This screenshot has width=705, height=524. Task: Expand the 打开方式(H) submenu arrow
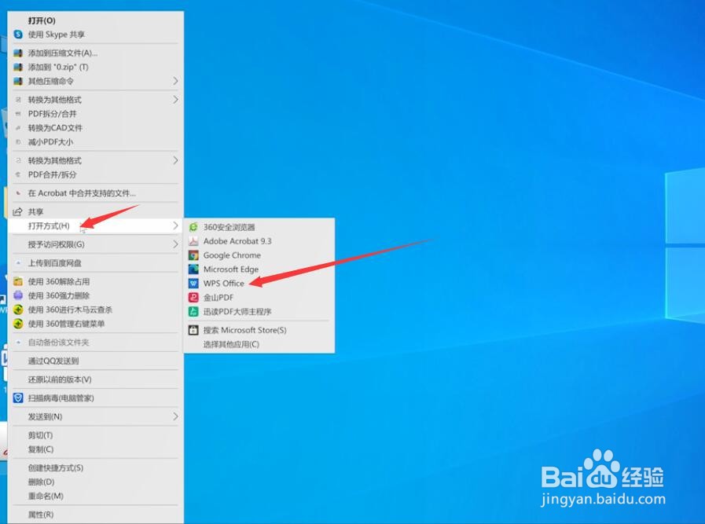[x=175, y=225]
